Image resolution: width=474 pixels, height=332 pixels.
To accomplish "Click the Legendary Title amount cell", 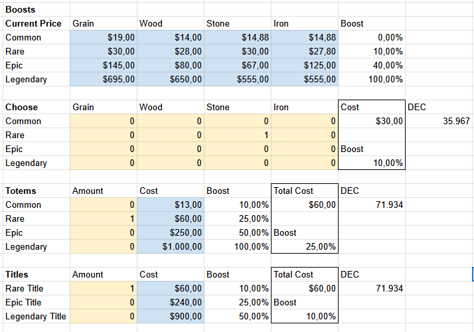I will 104,317.
